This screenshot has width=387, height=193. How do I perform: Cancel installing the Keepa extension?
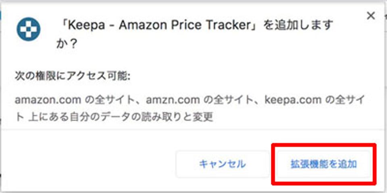[223, 164]
